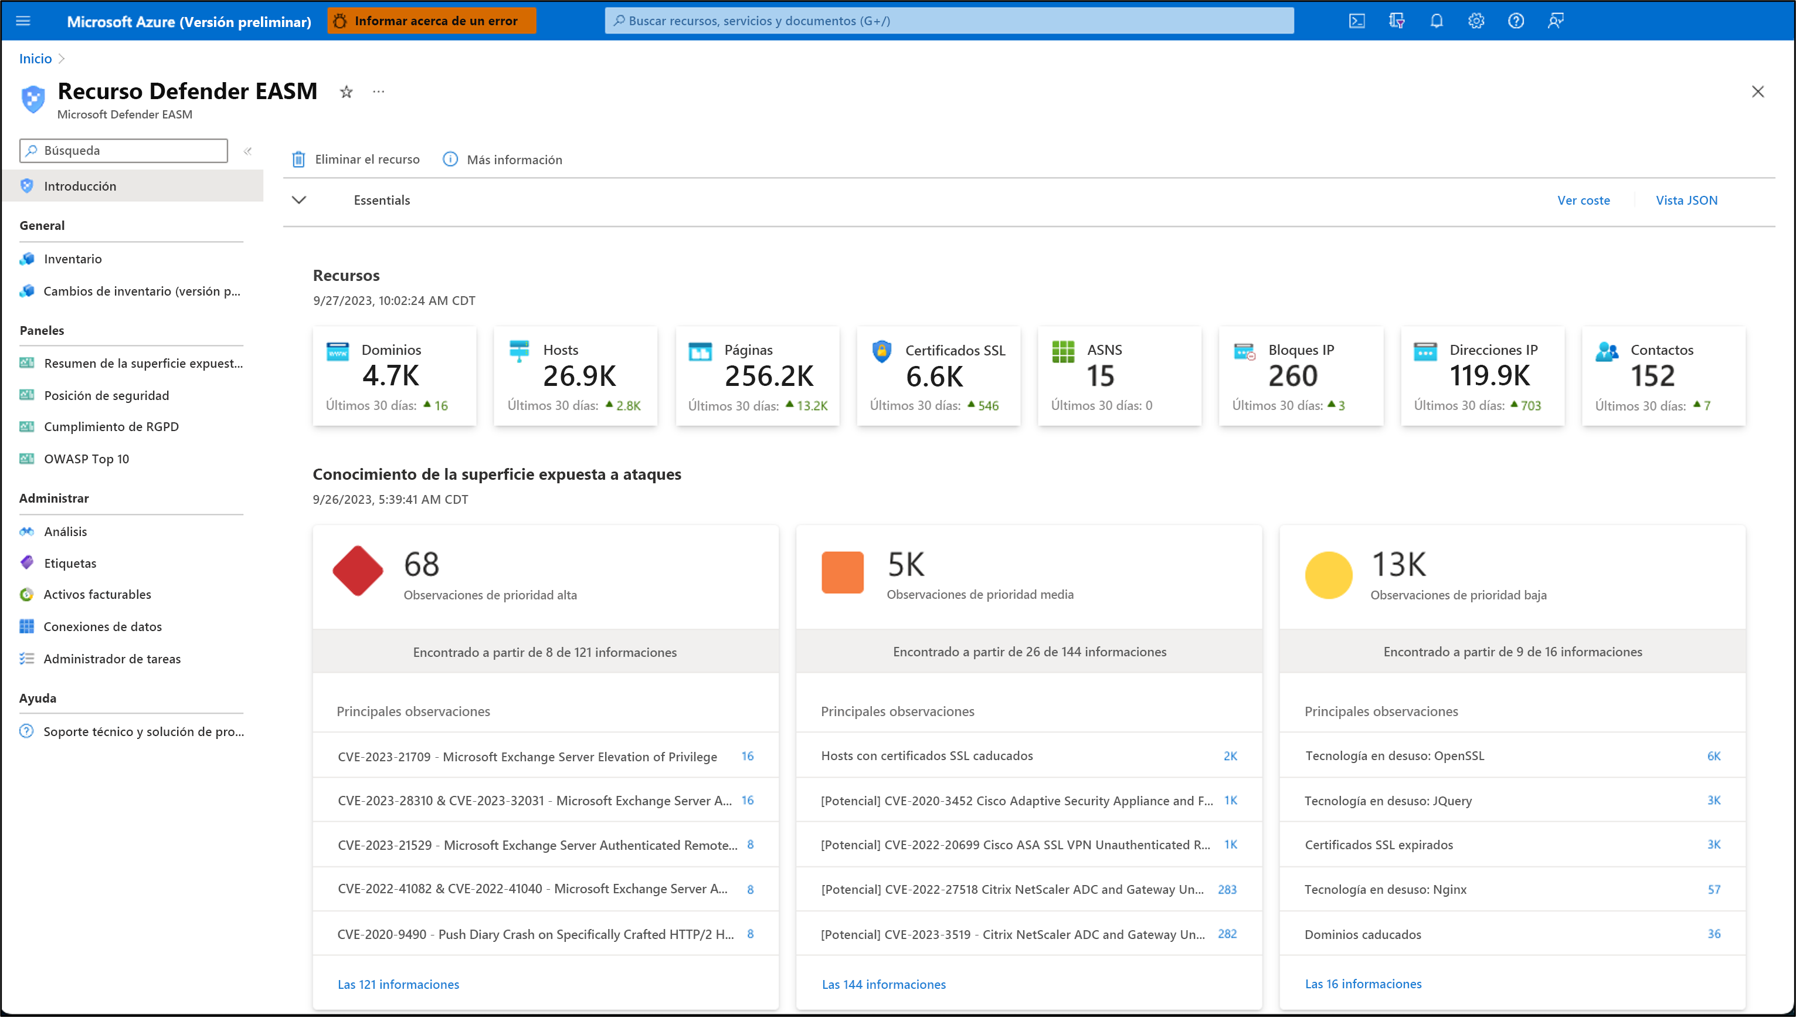
Task: Open the ellipsis more options next to title
Action: tap(378, 91)
